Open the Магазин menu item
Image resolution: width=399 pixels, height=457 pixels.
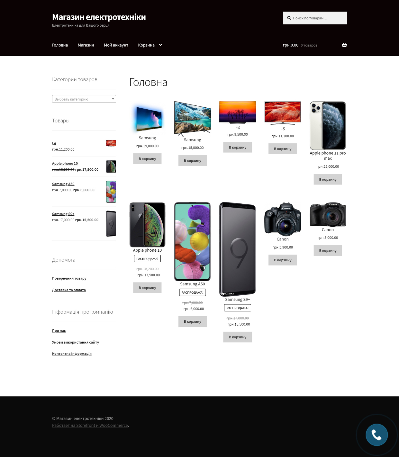(x=86, y=45)
